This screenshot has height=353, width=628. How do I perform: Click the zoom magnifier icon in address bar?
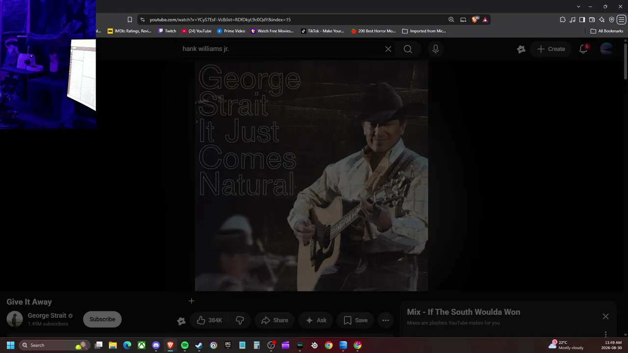451,20
